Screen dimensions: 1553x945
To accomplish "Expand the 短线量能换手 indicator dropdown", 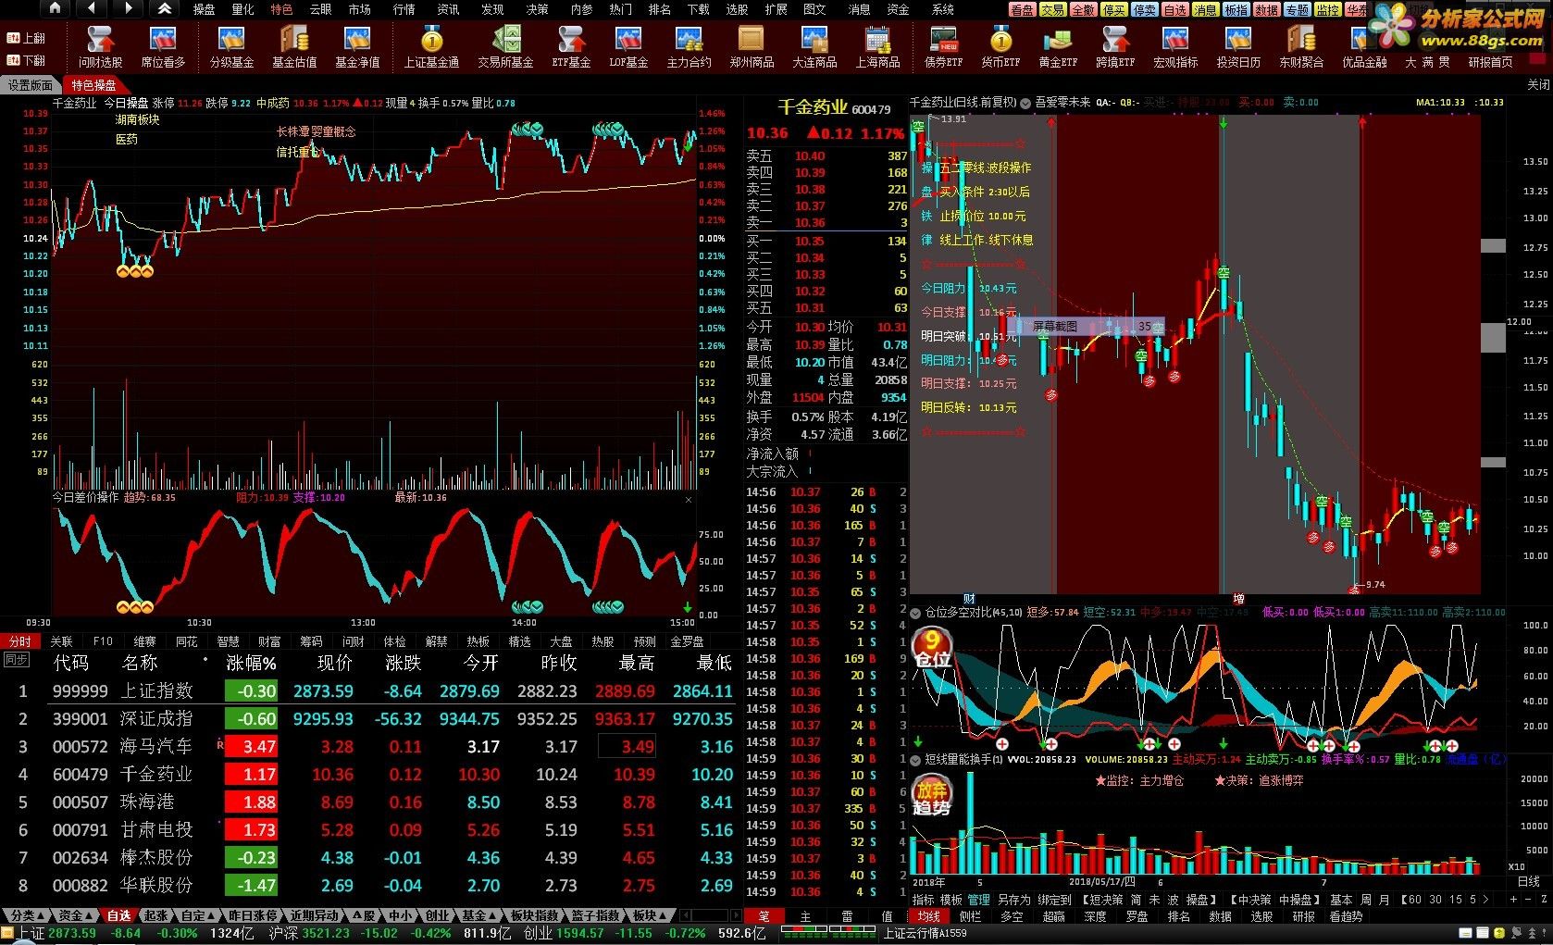I will tap(916, 759).
